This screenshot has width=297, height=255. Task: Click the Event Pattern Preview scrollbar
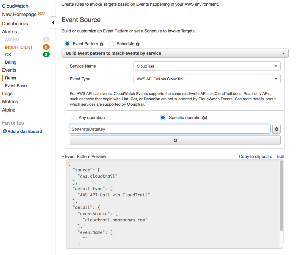pyautogui.click(x=282, y=195)
